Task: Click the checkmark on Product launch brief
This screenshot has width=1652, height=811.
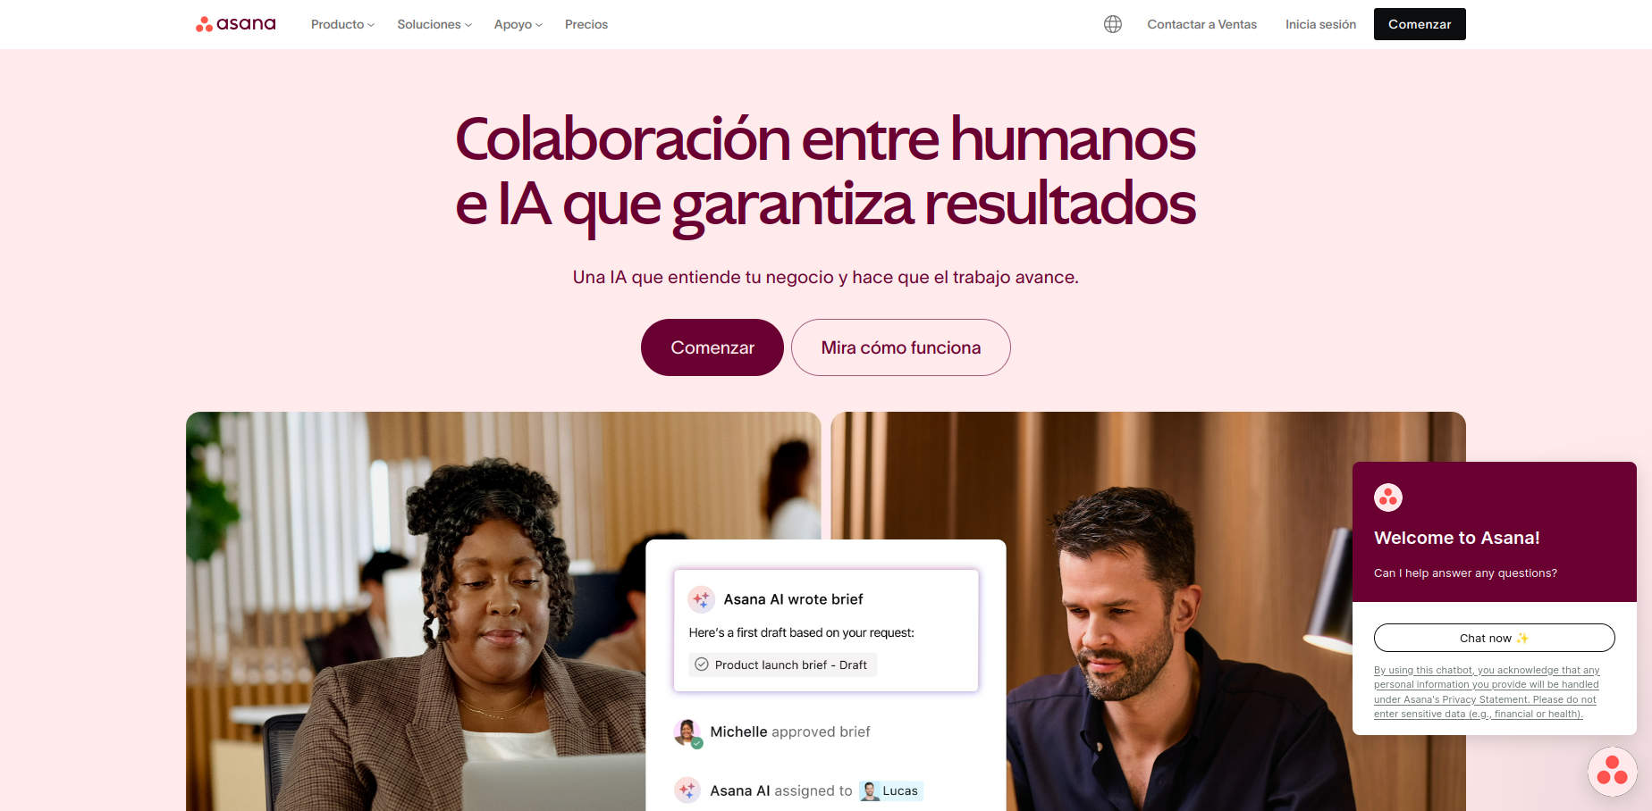Action: point(702,665)
